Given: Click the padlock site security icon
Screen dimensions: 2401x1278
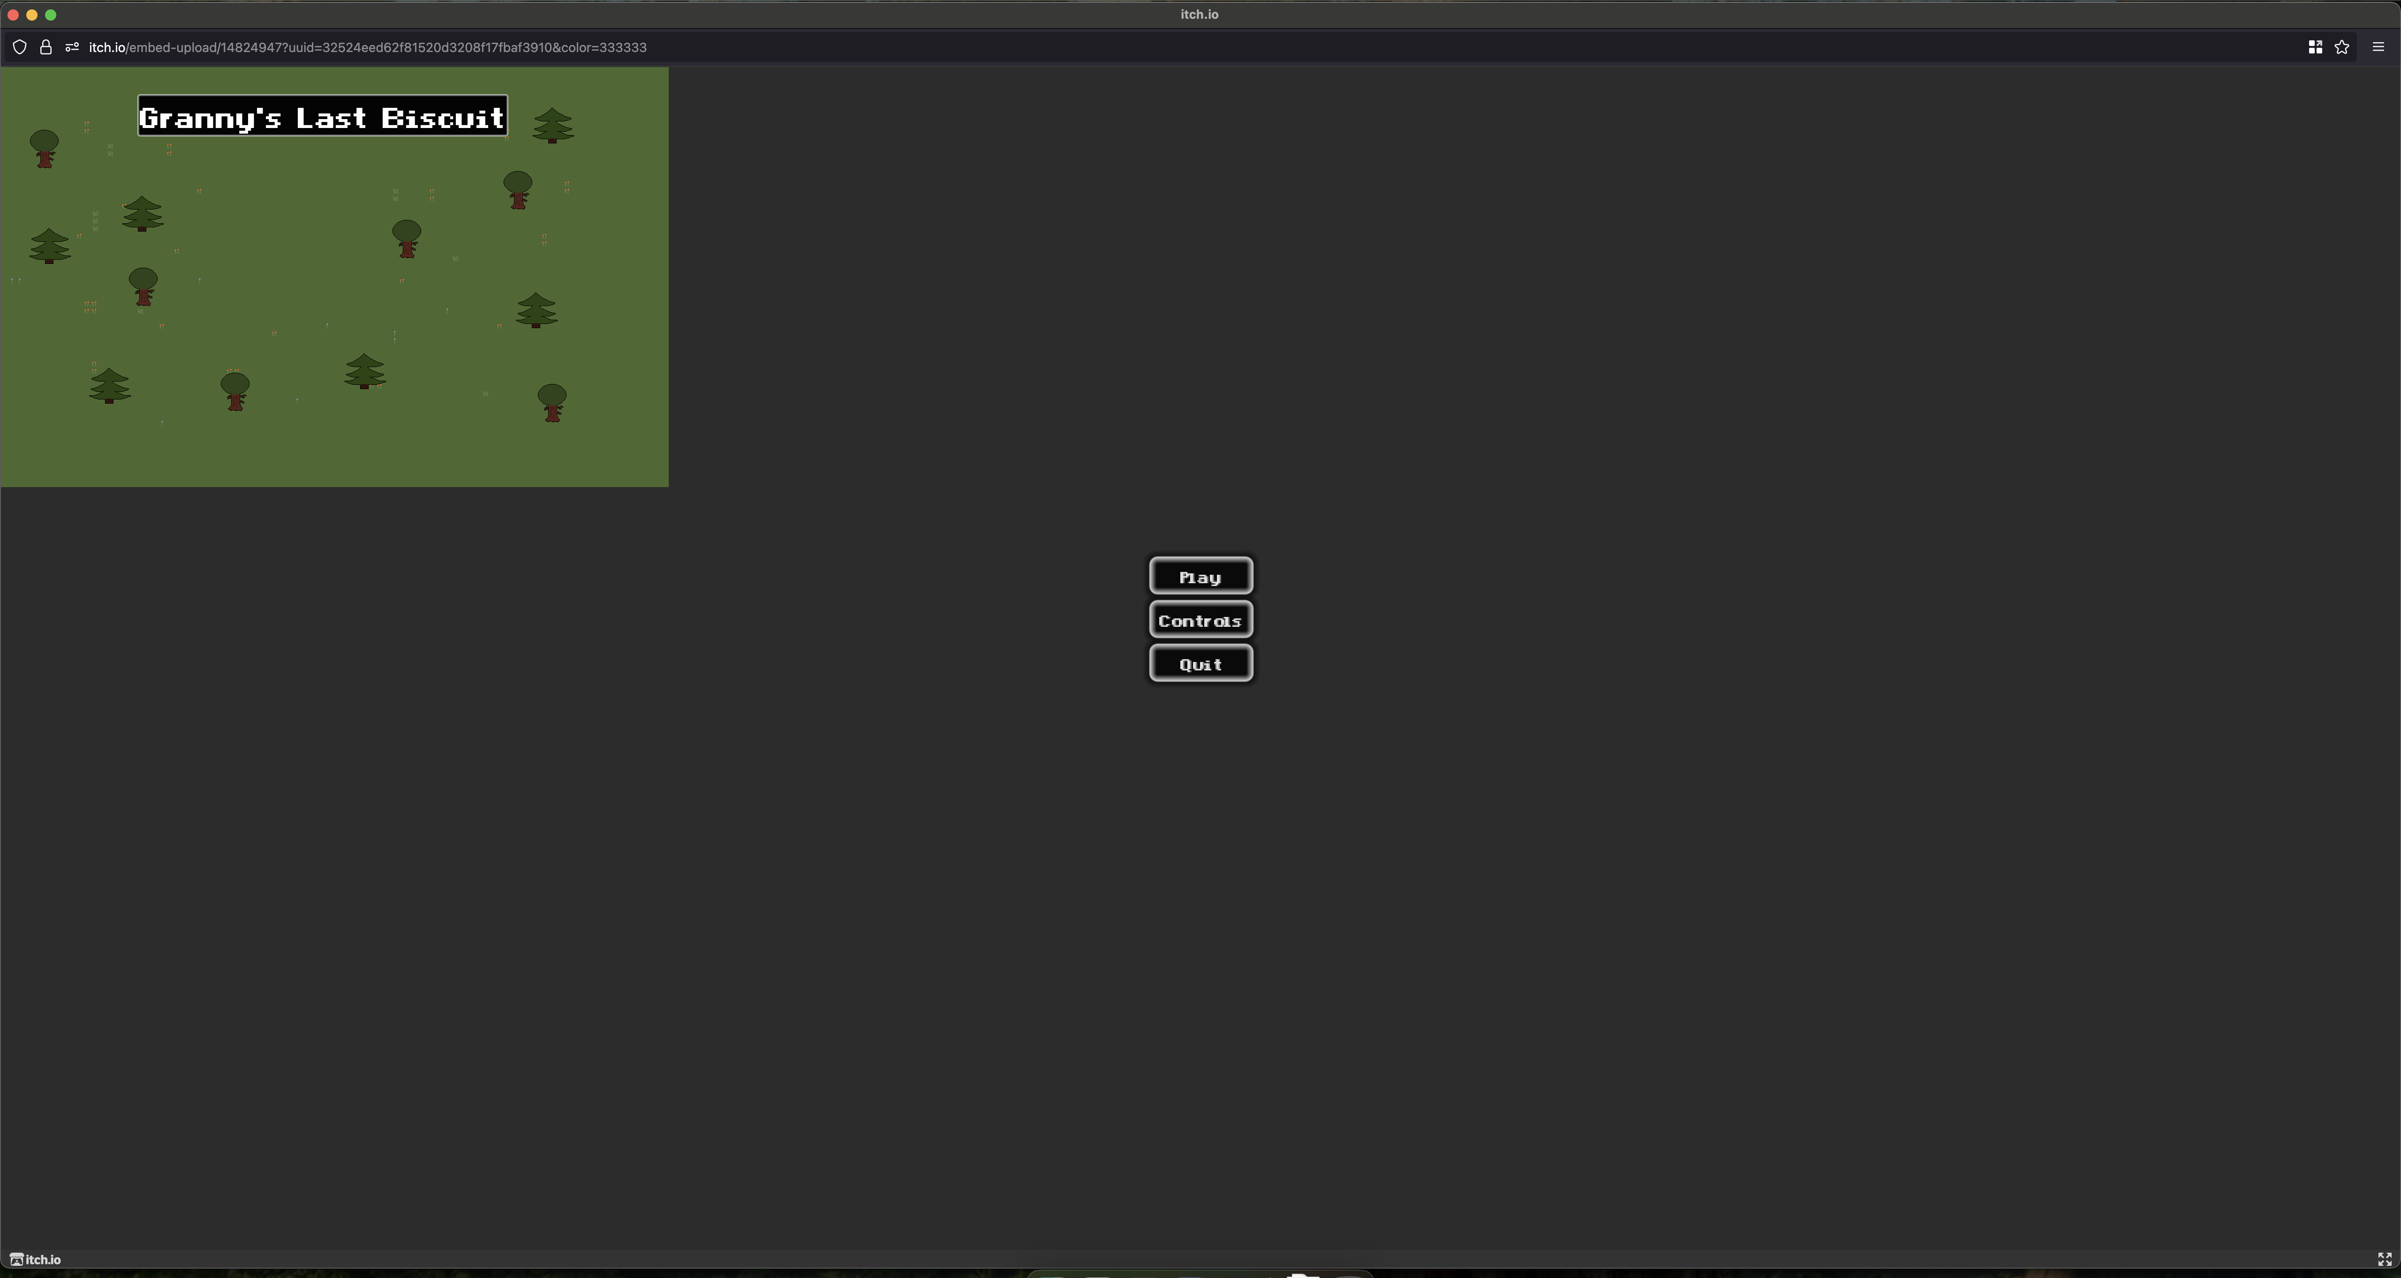Looking at the screenshot, I should [45, 47].
